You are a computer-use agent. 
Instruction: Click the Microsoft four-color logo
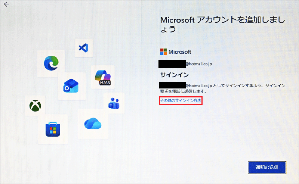163,52
